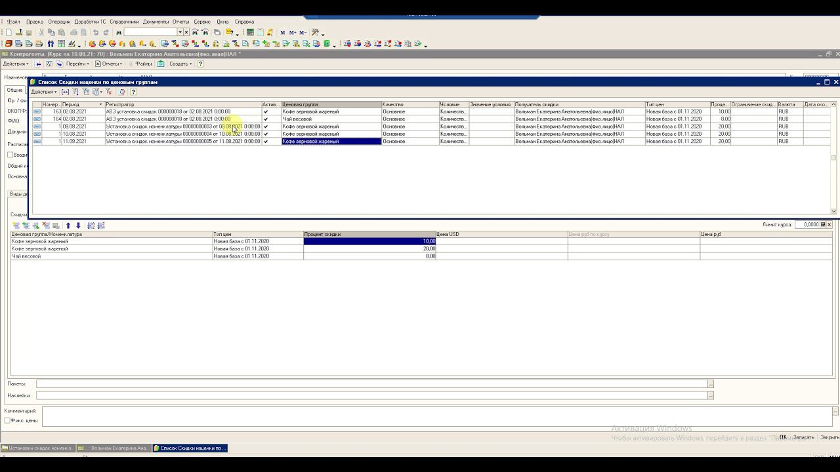Open help in the discount list toolbar

tap(133, 92)
